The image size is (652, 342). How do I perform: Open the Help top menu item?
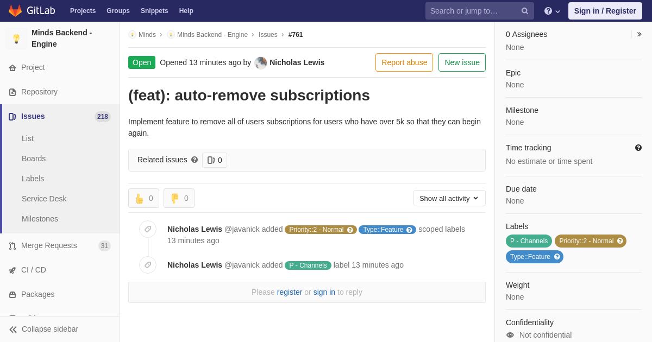[x=186, y=11]
